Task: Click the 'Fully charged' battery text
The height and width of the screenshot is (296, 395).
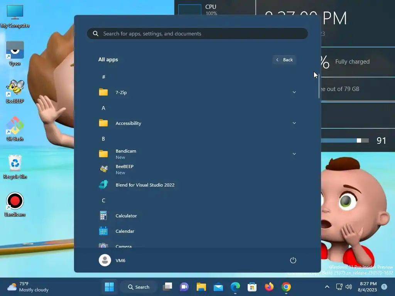Action: coord(352,62)
